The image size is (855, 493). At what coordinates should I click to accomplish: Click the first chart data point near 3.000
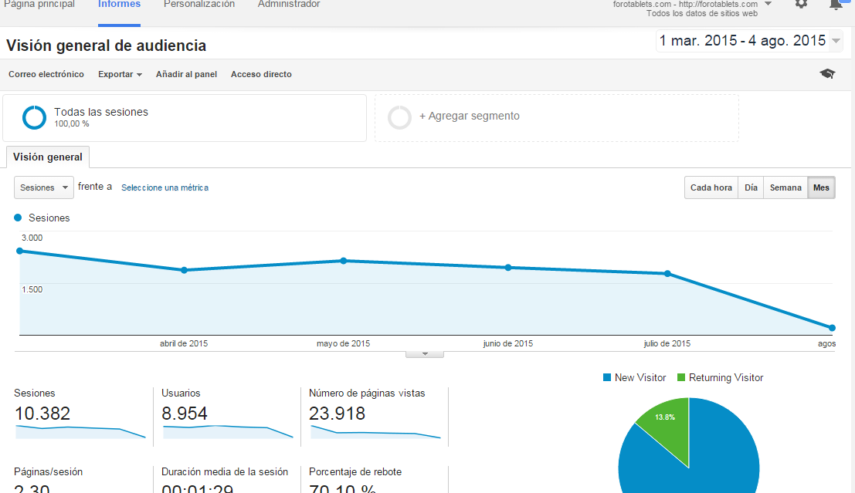(x=20, y=252)
